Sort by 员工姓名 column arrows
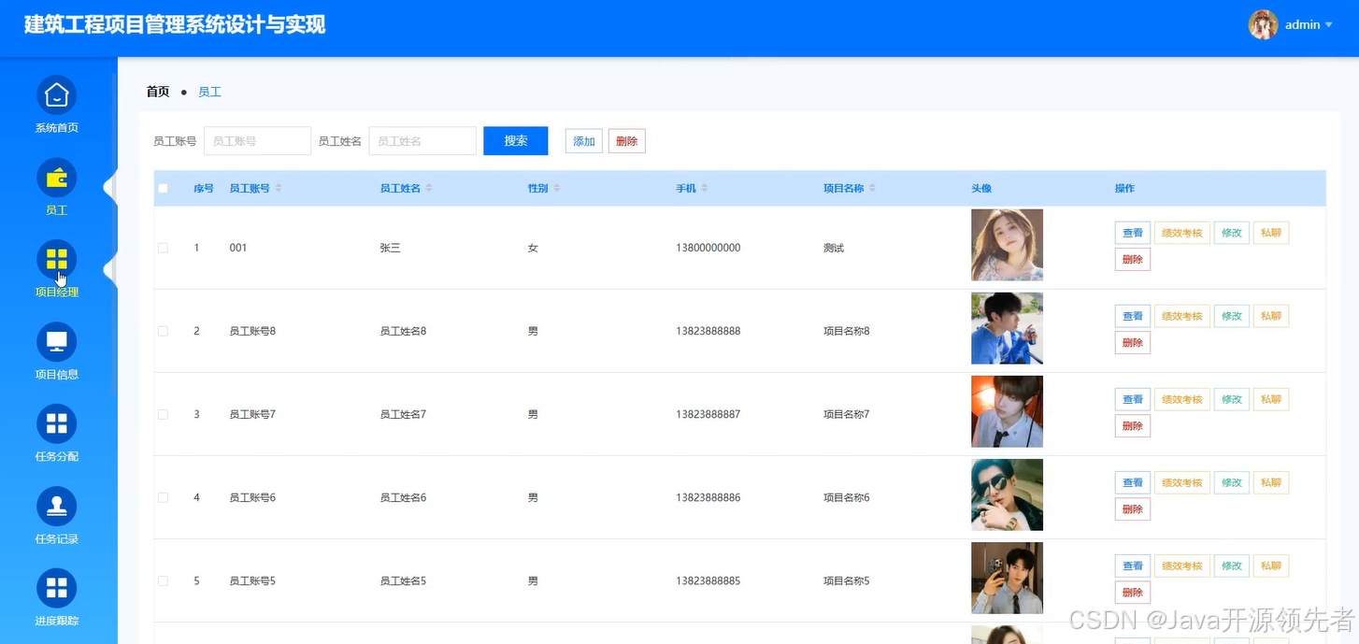Screen dimensions: 1359x644 coord(429,189)
